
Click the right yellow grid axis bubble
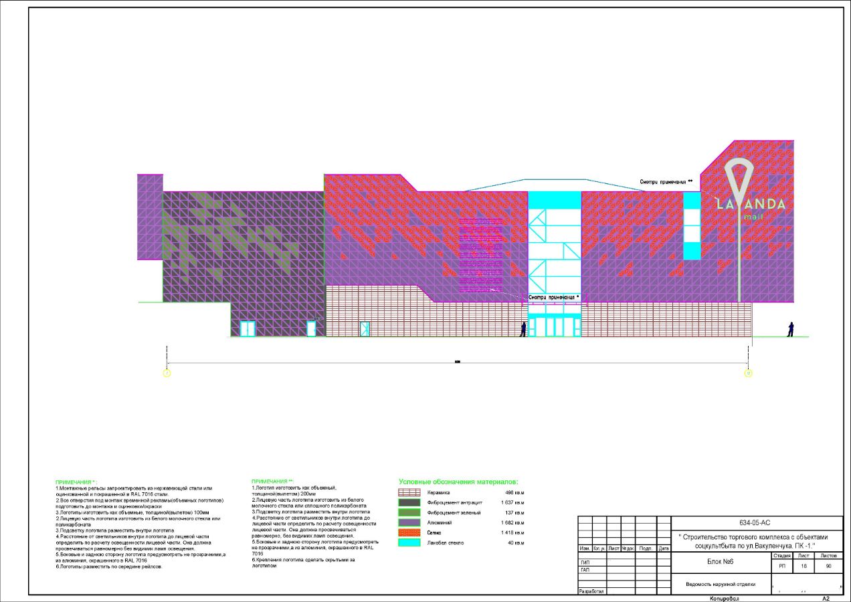click(749, 373)
